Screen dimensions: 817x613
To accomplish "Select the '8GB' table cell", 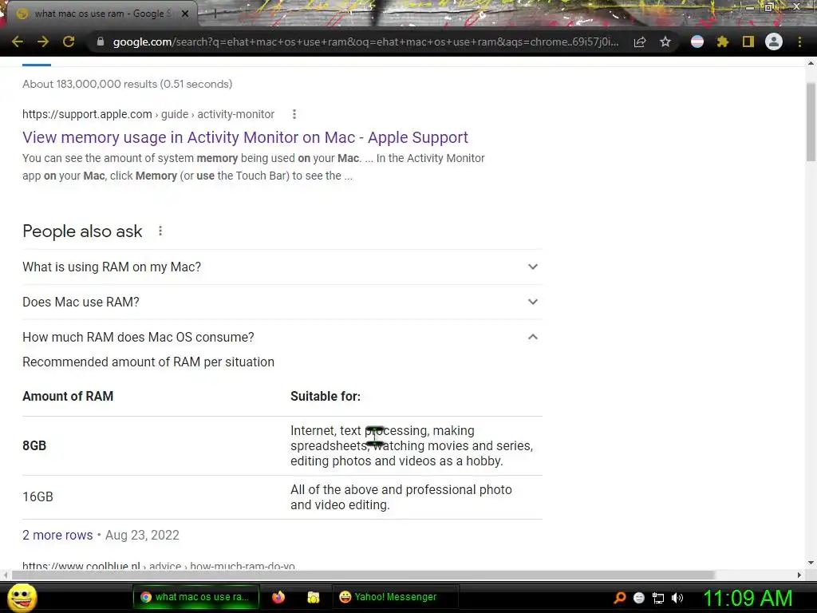I will tap(34, 445).
